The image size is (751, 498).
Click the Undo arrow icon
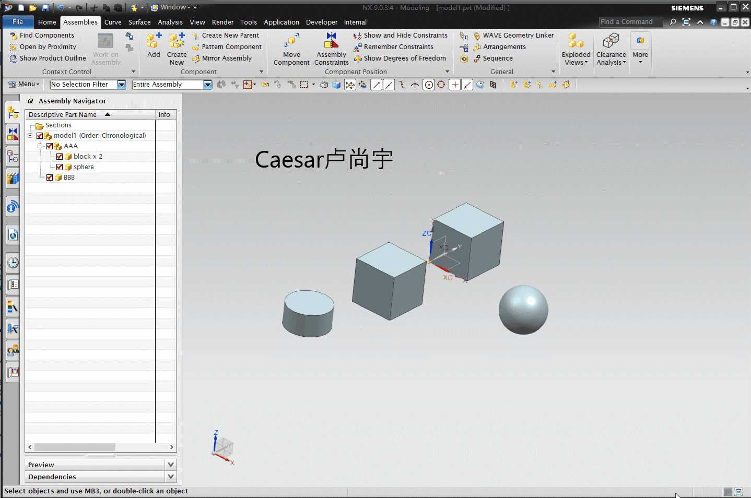click(61, 7)
